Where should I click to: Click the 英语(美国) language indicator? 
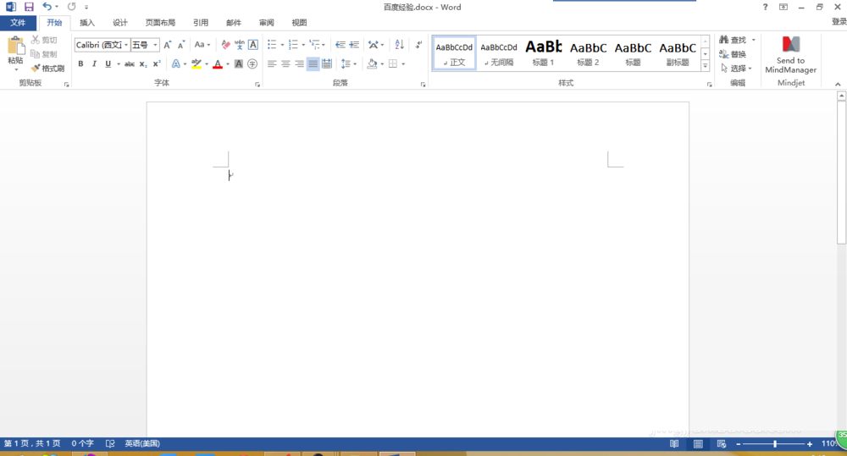coord(141,443)
